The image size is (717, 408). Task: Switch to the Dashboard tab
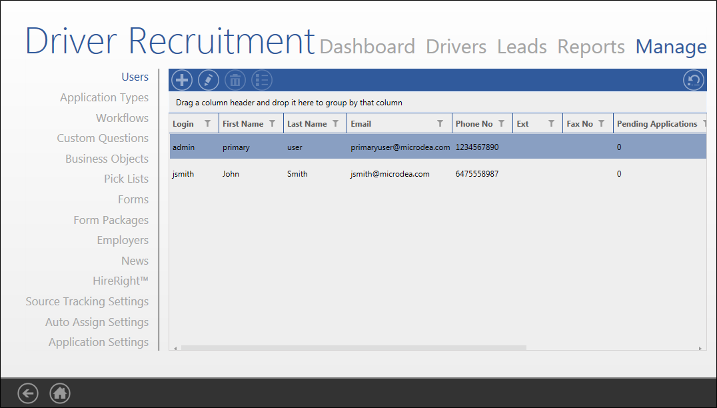pos(367,47)
